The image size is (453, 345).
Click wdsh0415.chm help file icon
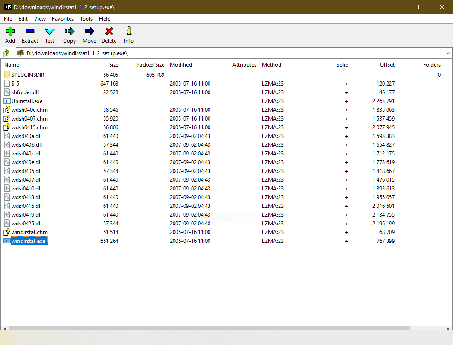(x=7, y=127)
